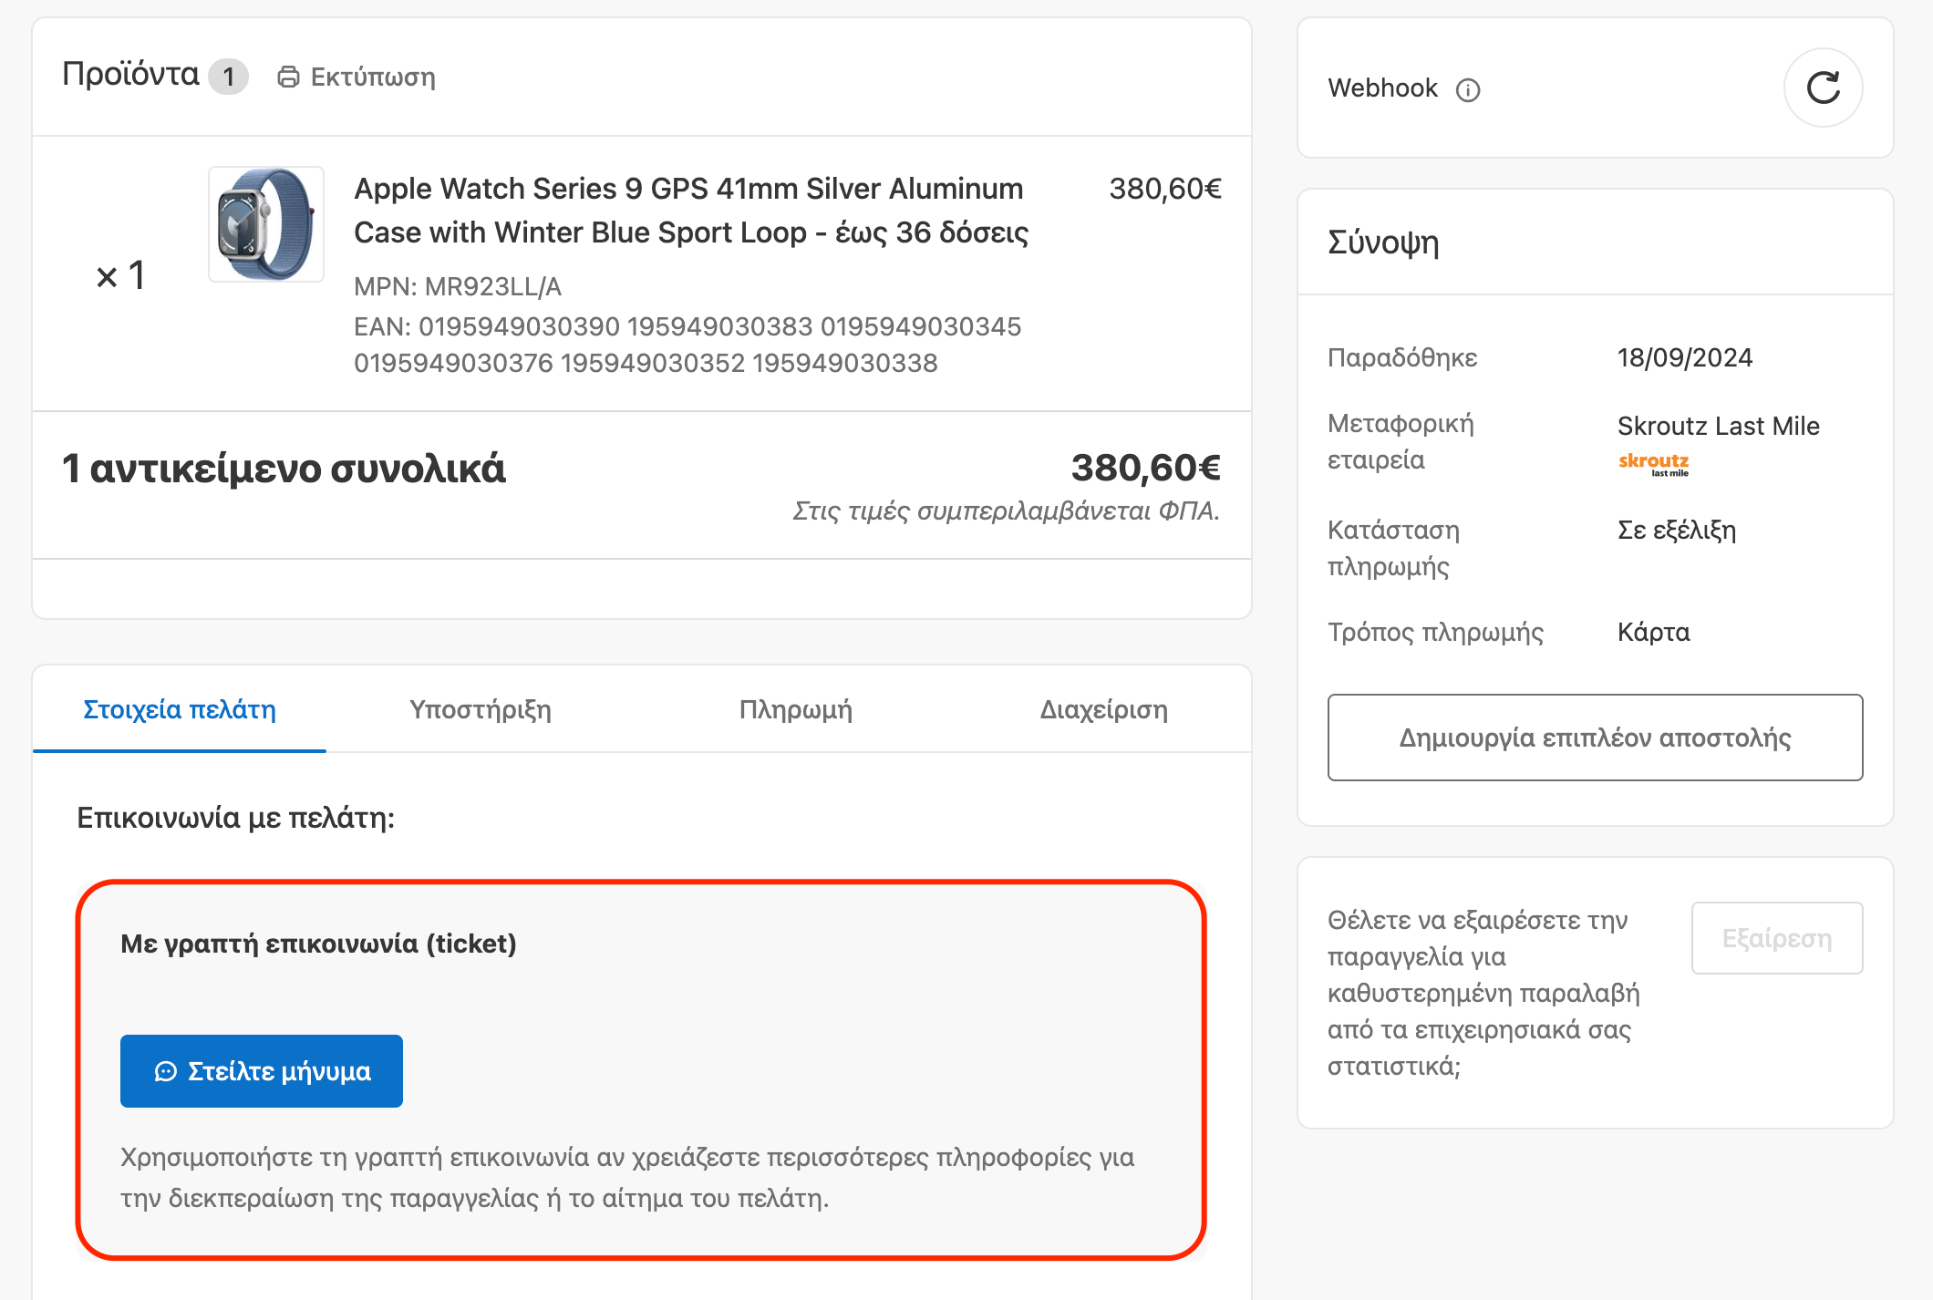Click the product price 380,60€ beside the title
Screen dimensions: 1933x1300
1165,189
